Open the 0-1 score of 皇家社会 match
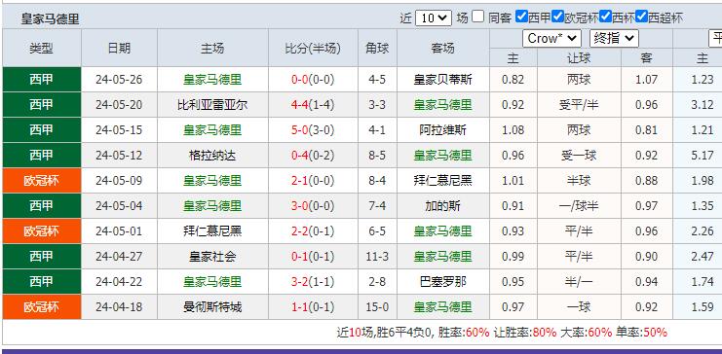Screen dimensions: 722x354 point(299,257)
